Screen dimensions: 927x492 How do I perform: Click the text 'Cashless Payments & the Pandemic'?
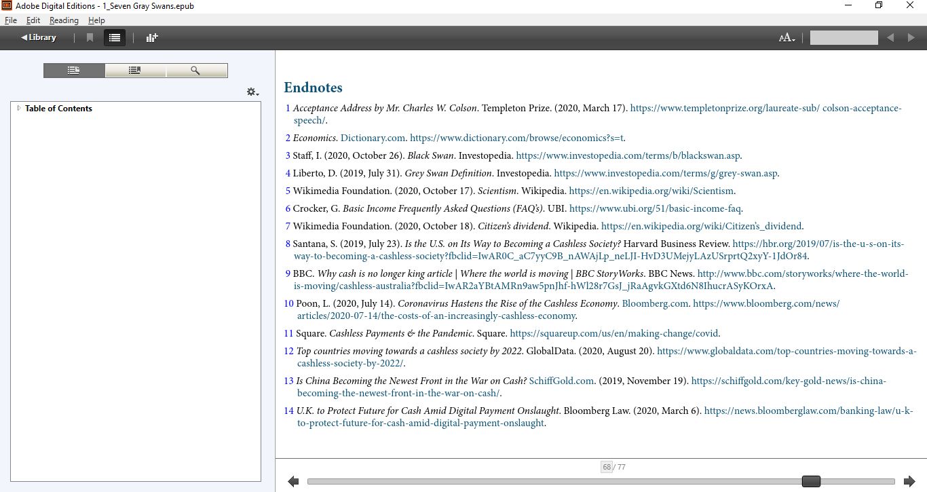point(400,333)
